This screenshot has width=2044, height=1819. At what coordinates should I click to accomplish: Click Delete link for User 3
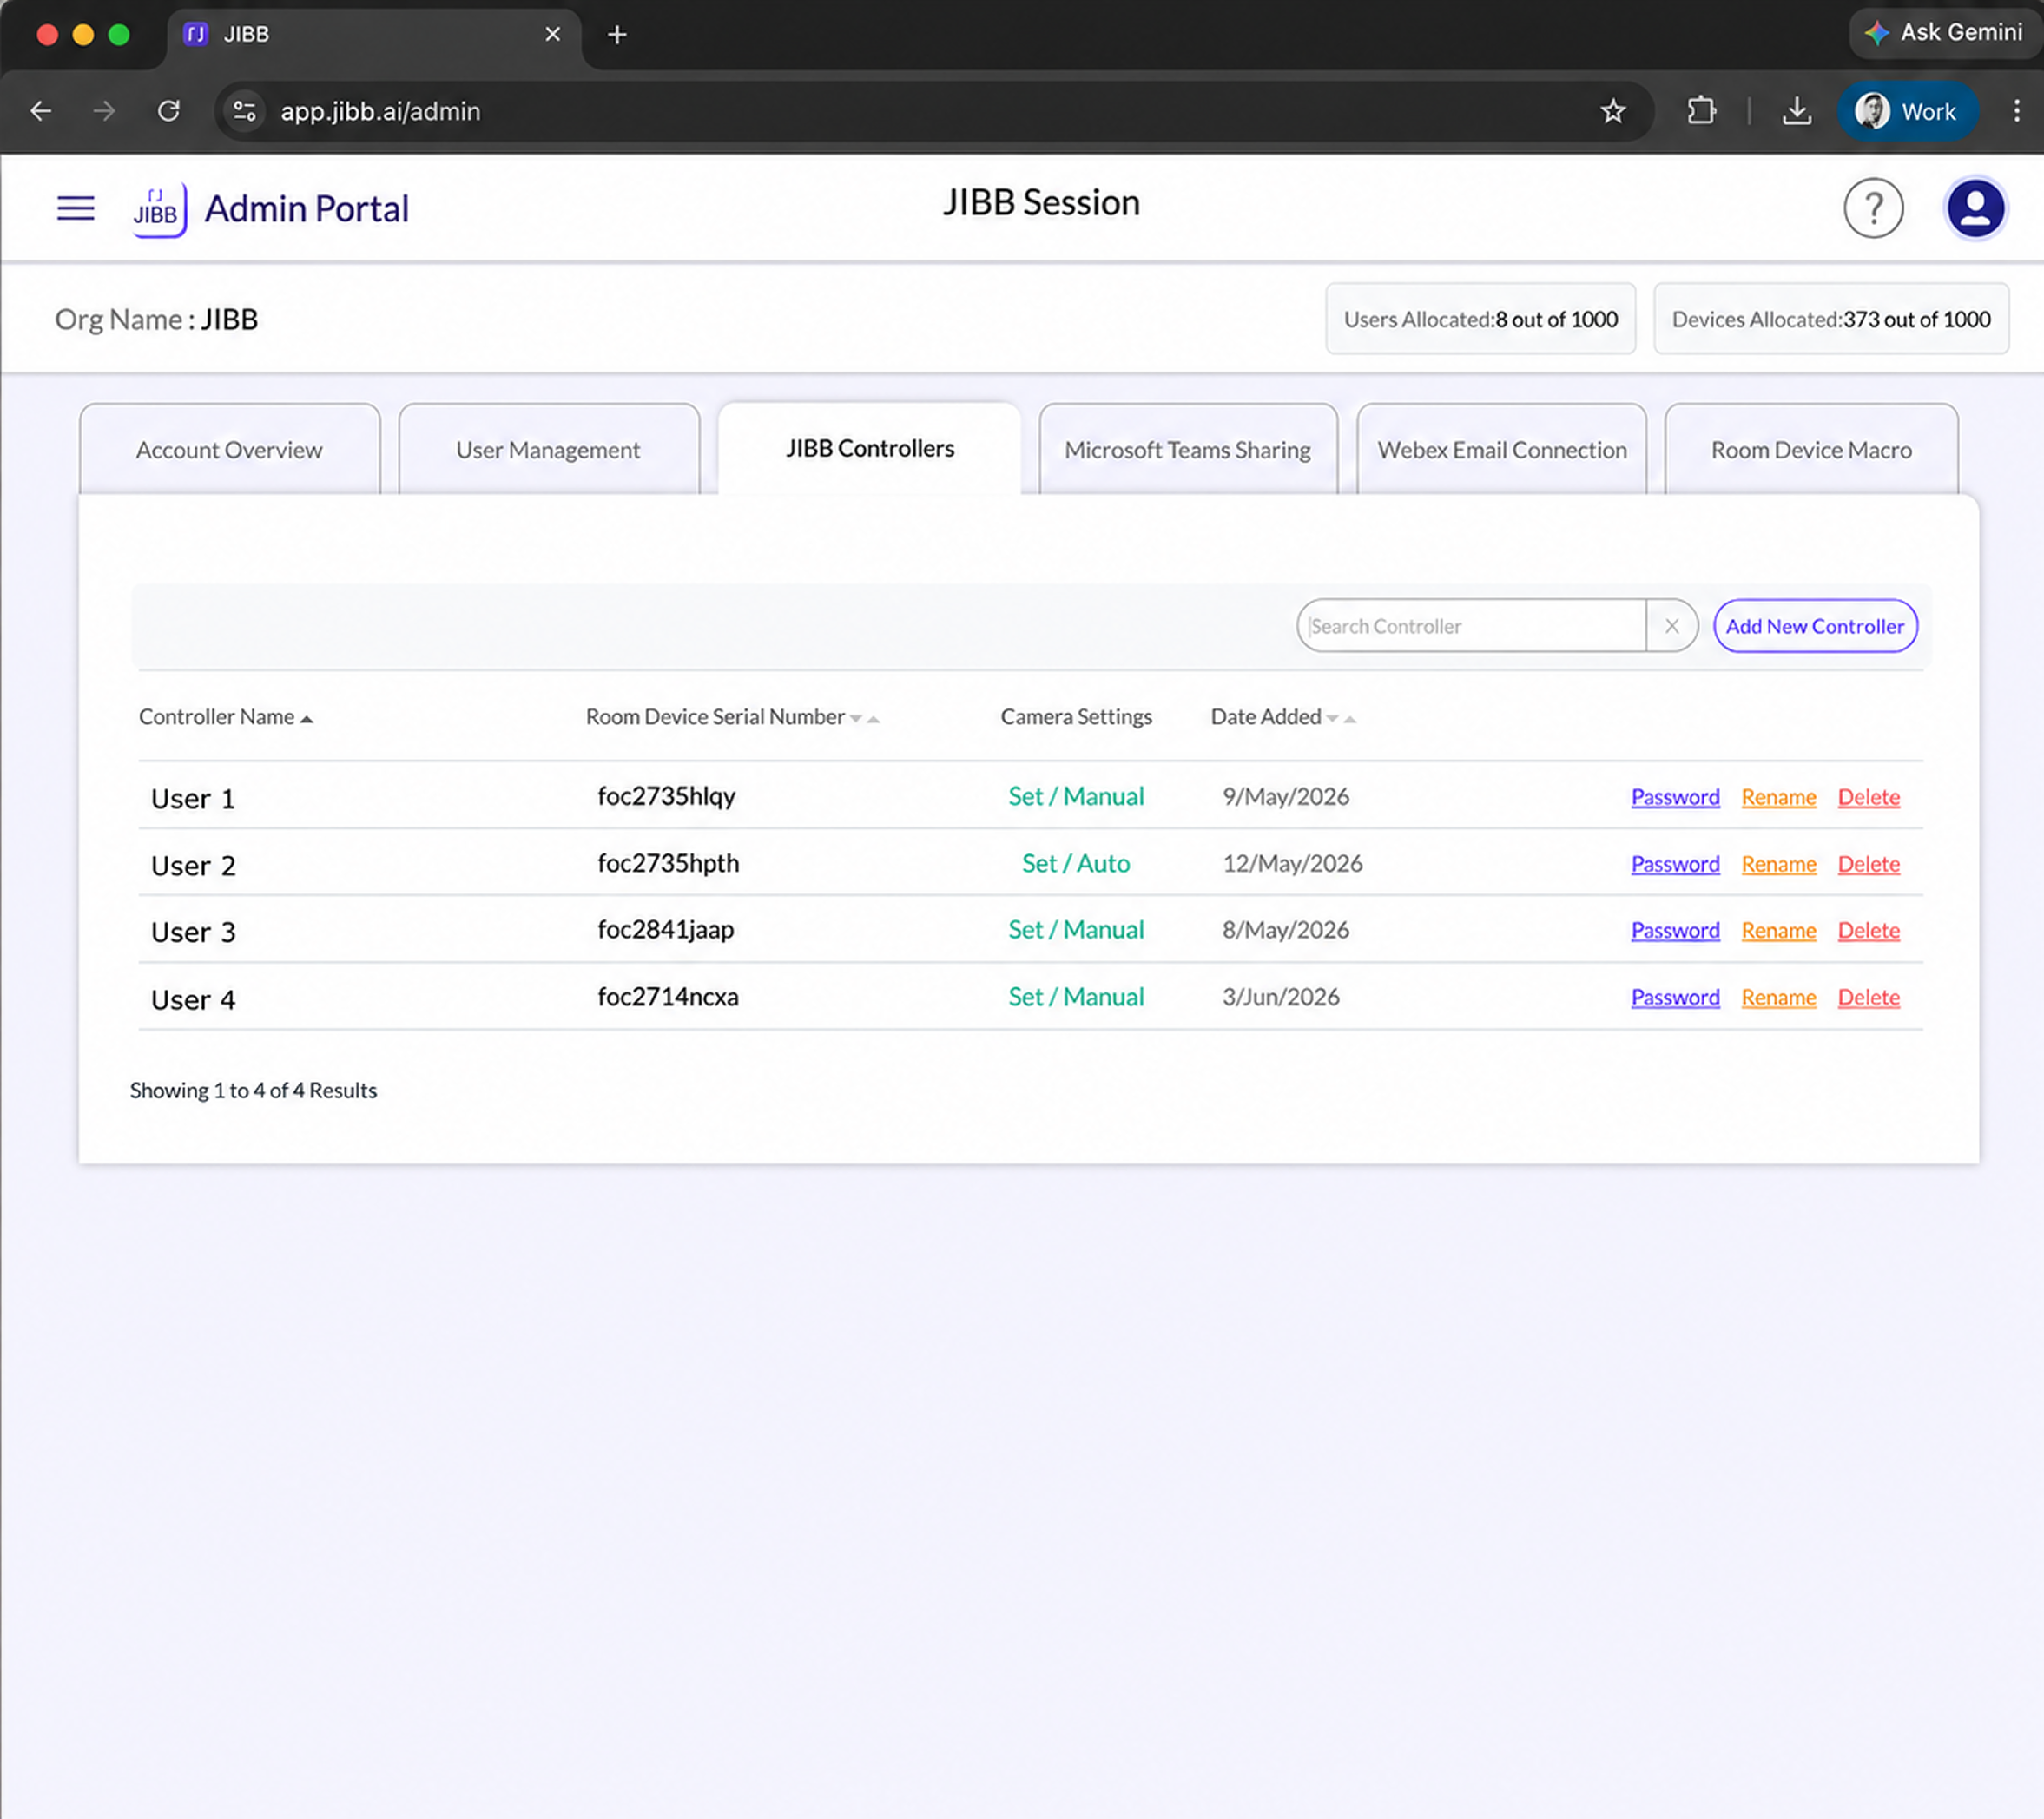pyautogui.click(x=1868, y=930)
